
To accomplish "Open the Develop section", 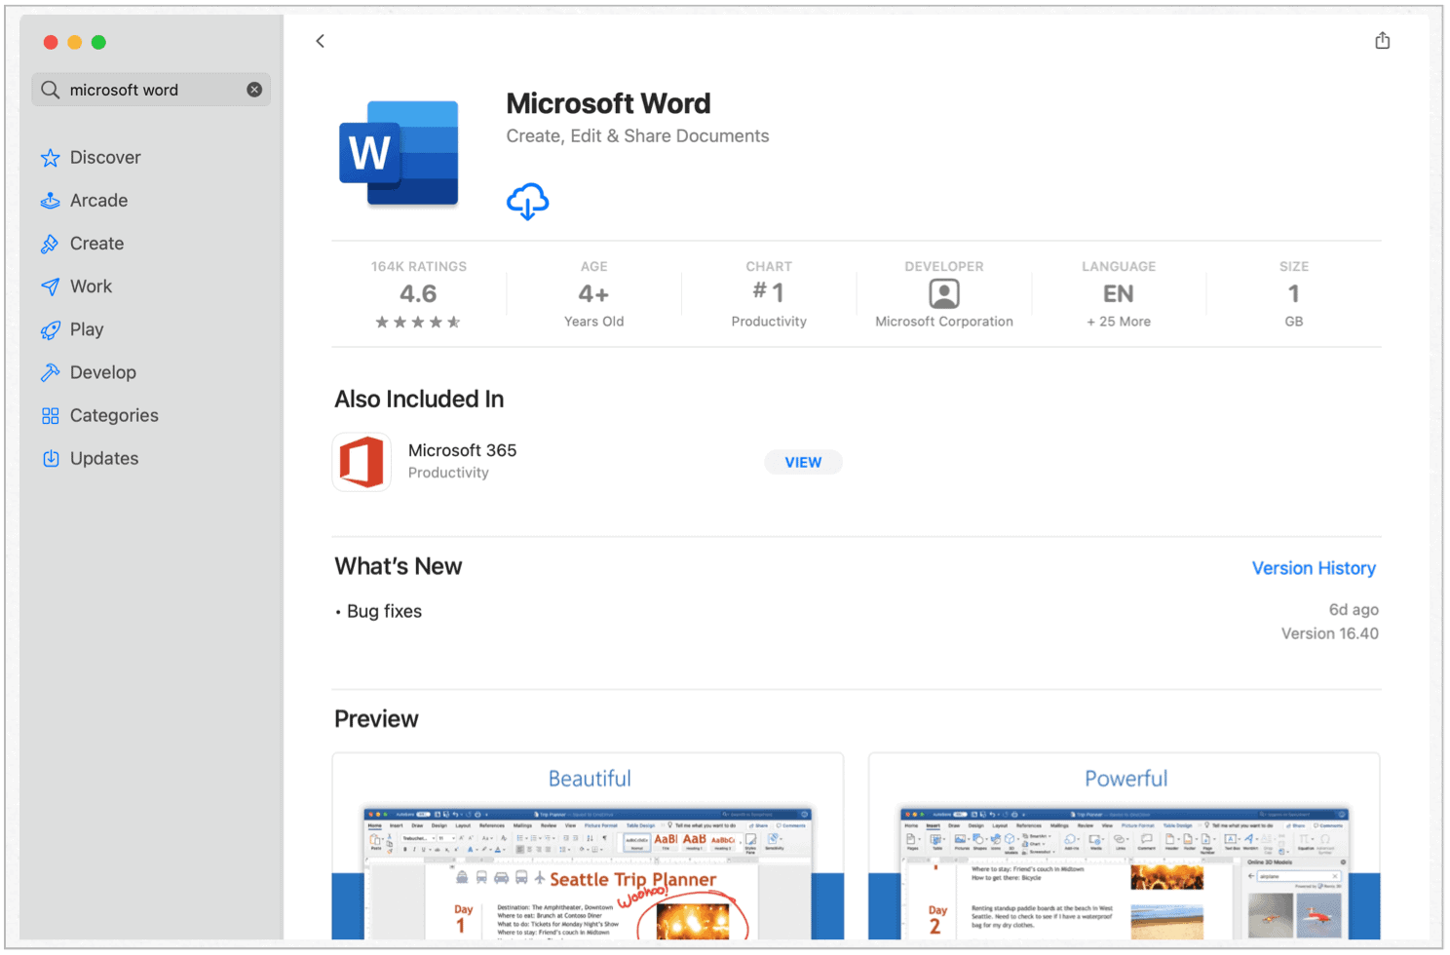I will [x=102, y=372].
